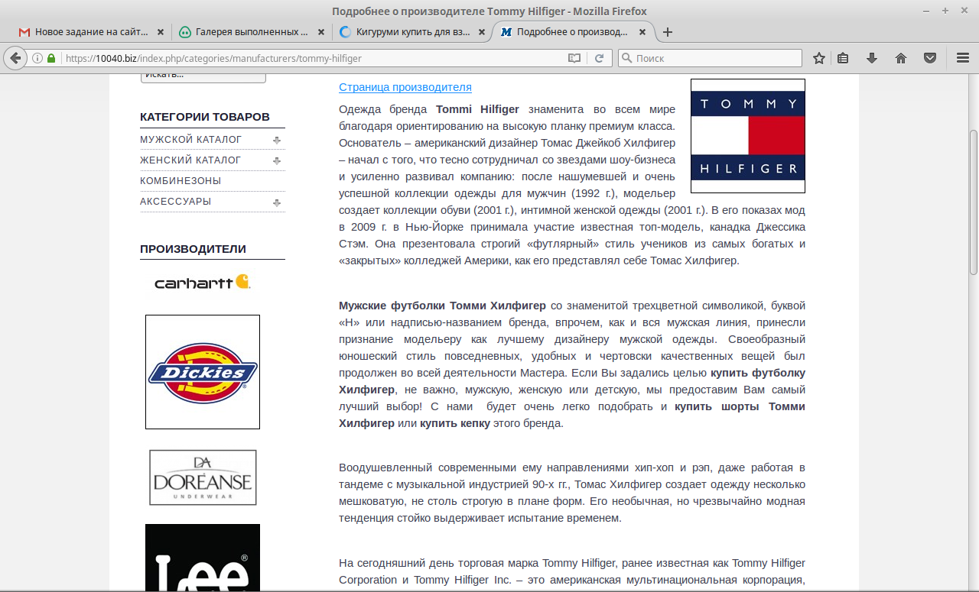
Task: Go to the Firefox Home page icon
Action: tap(901, 58)
